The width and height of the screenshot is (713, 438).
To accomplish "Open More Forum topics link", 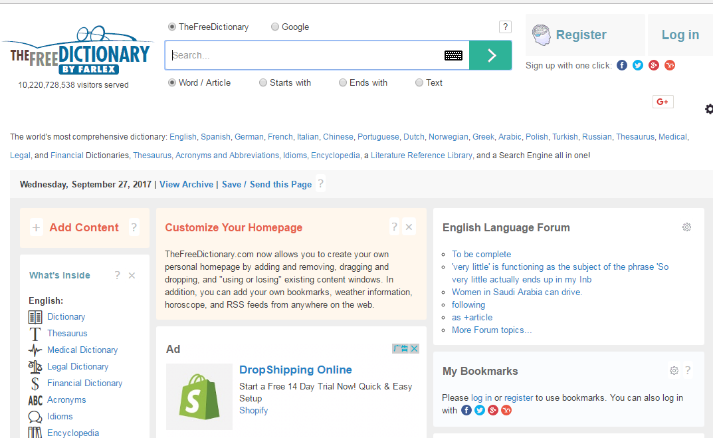I will 492,330.
